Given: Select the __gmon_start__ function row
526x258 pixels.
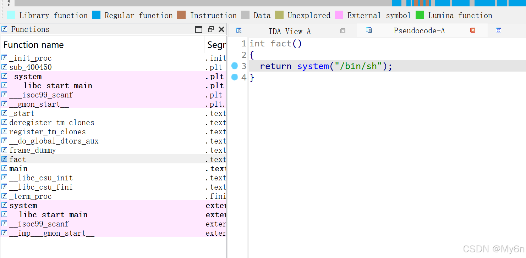Looking at the screenshot, I should coord(113,104).
